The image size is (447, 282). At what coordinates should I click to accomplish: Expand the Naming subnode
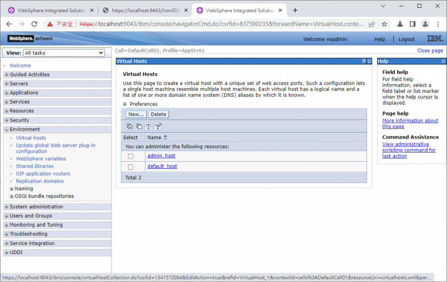[12, 189]
